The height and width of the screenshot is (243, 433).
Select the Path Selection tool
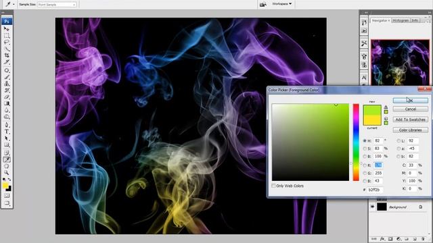[7, 138]
